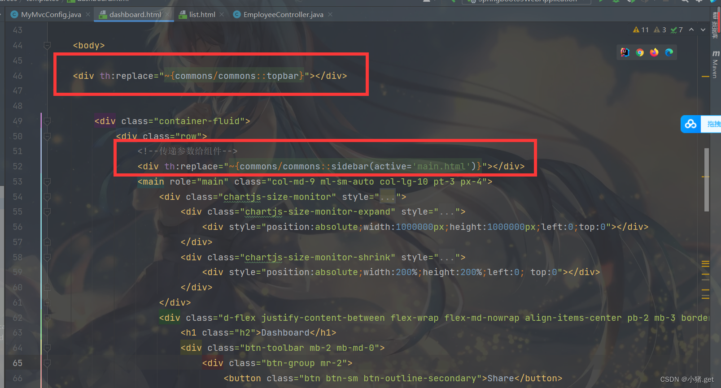Image resolution: width=721 pixels, height=388 pixels.
Task: Open the Maven tool window
Action: point(715,64)
